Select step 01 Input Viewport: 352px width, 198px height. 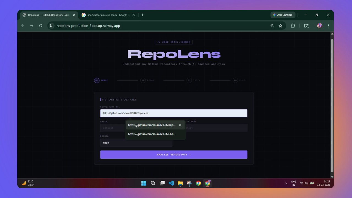pos(101,80)
